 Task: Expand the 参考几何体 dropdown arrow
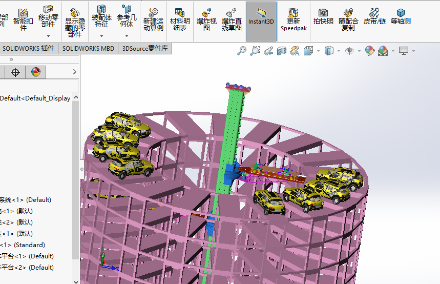tap(127, 36)
